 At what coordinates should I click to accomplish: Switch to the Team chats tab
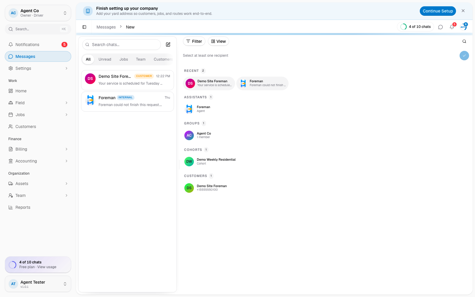click(141, 59)
